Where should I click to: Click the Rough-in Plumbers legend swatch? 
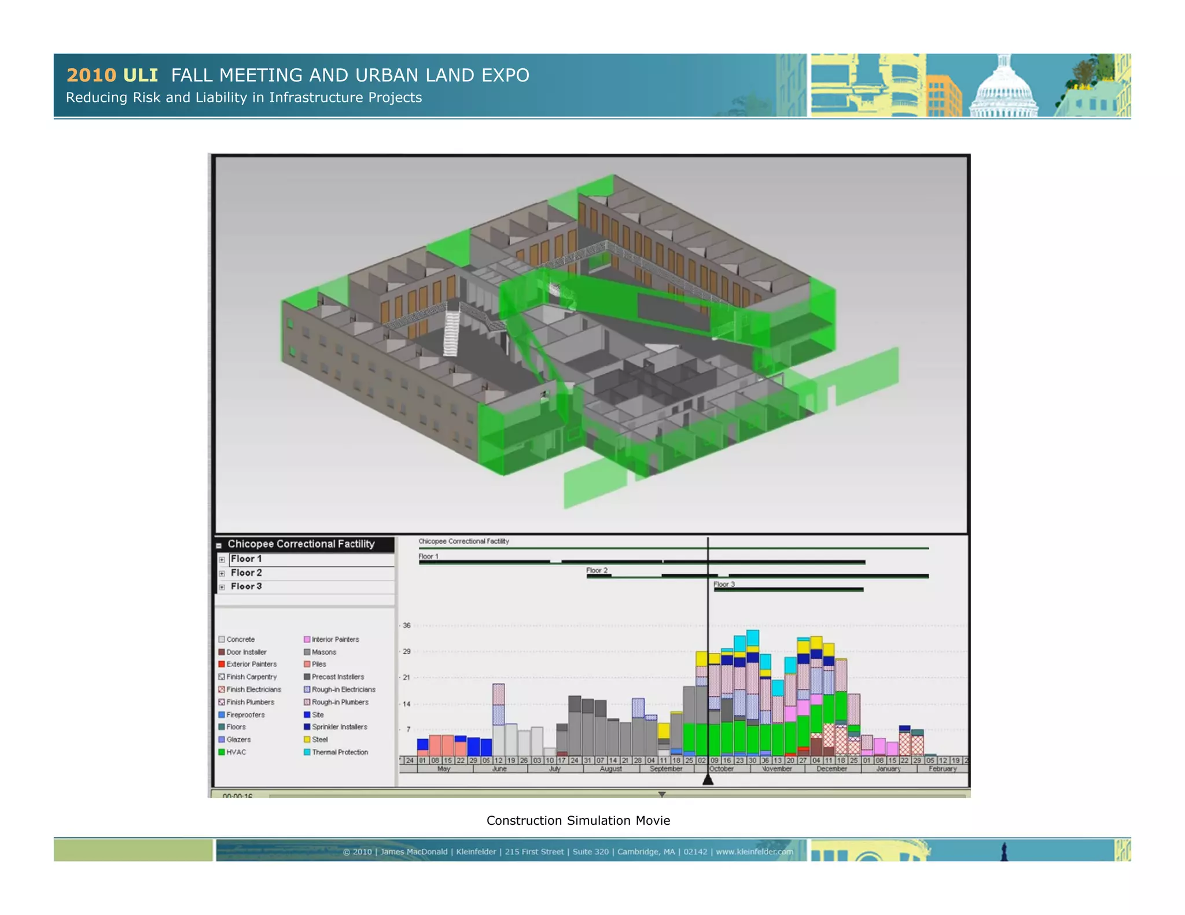pyautogui.click(x=307, y=703)
